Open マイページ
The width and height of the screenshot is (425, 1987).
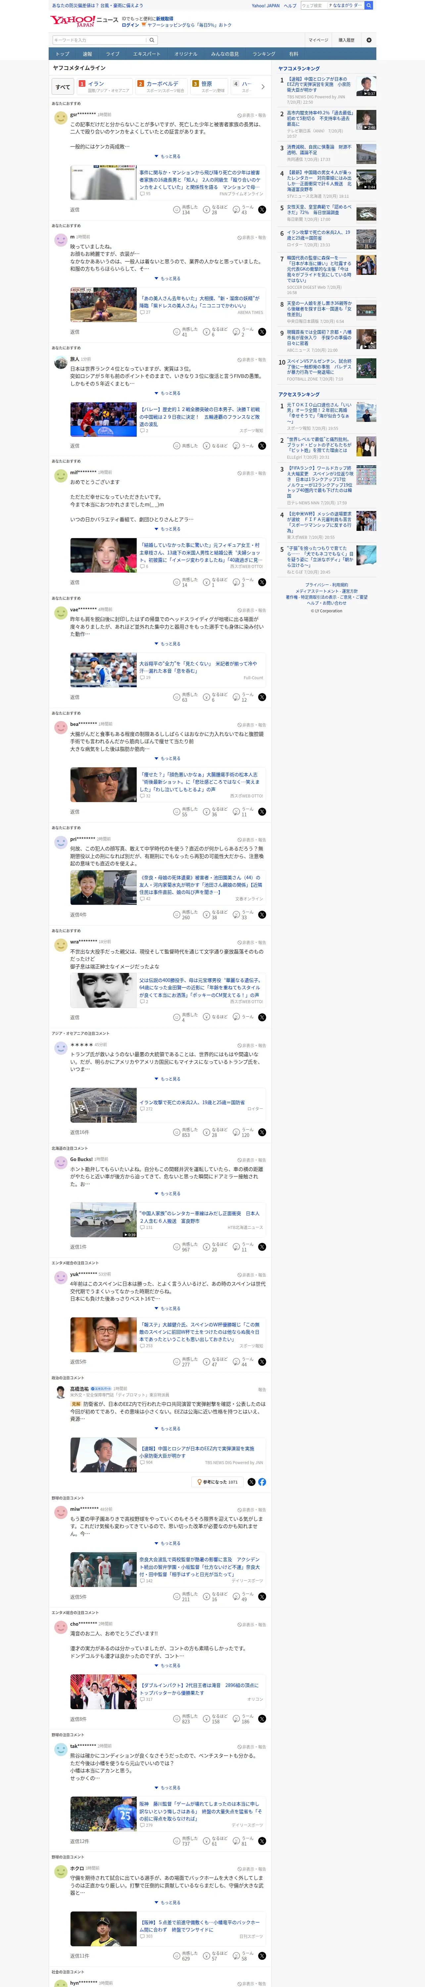point(318,40)
